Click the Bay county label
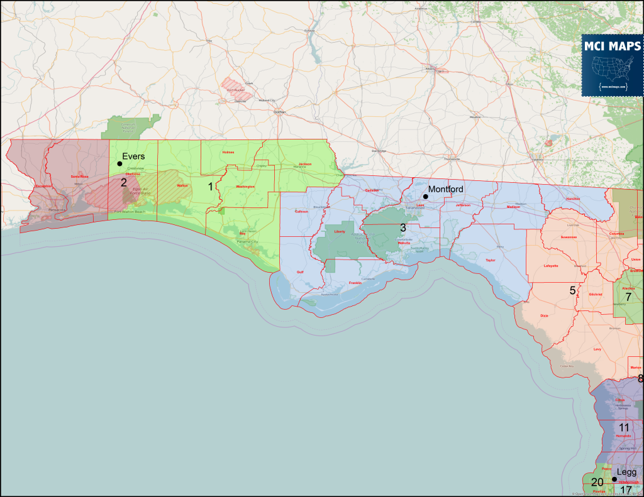 pos(242,234)
